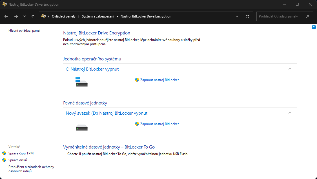Image resolution: width=317 pixels, height=179 pixels.
Task: Go up one level arrow
Action: pos(33,16)
